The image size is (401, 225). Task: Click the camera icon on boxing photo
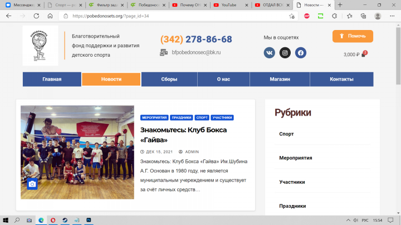click(x=32, y=184)
